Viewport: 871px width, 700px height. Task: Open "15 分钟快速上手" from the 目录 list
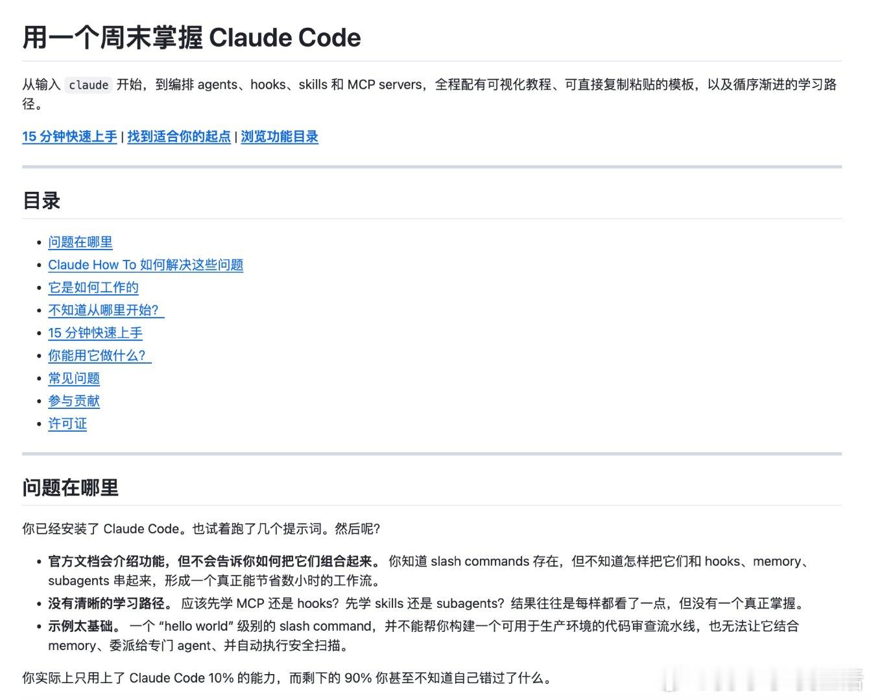coord(96,332)
